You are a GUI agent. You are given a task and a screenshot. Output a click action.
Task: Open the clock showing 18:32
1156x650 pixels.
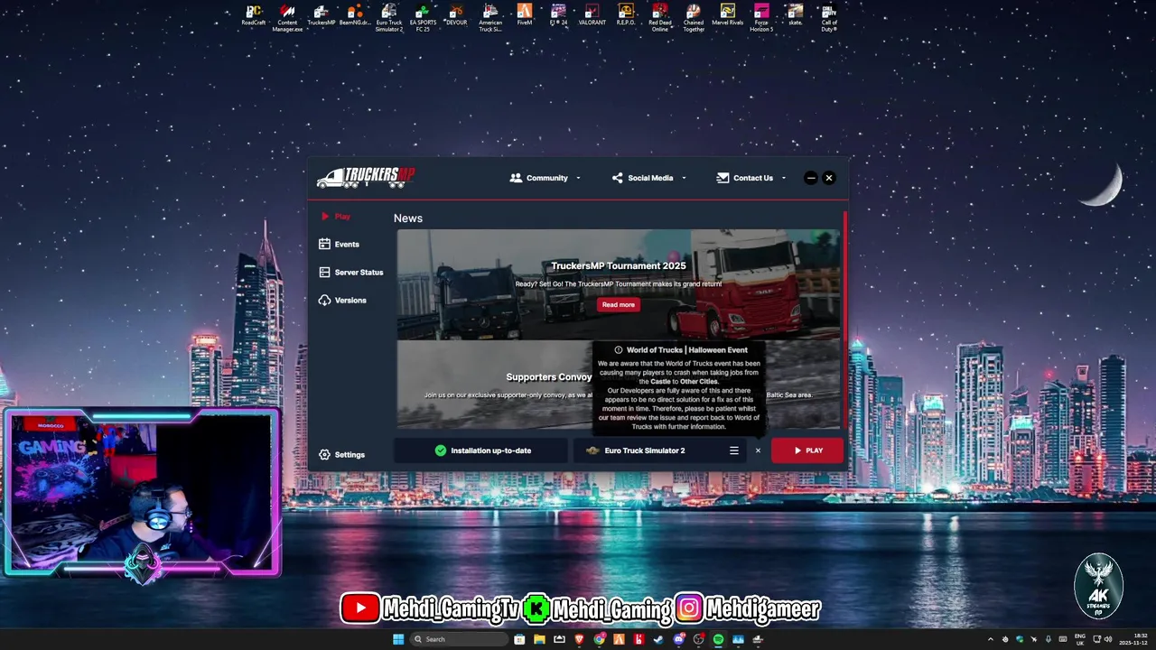(x=1133, y=639)
